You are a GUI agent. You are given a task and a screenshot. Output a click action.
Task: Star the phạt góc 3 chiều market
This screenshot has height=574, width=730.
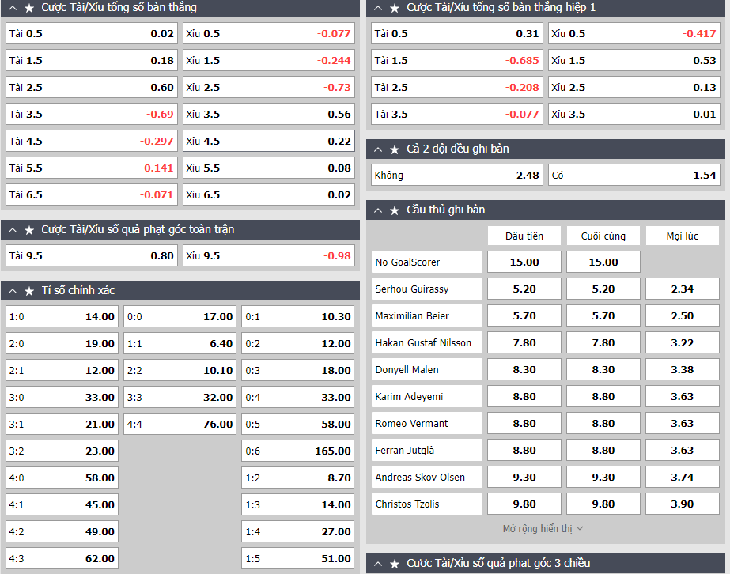click(395, 564)
